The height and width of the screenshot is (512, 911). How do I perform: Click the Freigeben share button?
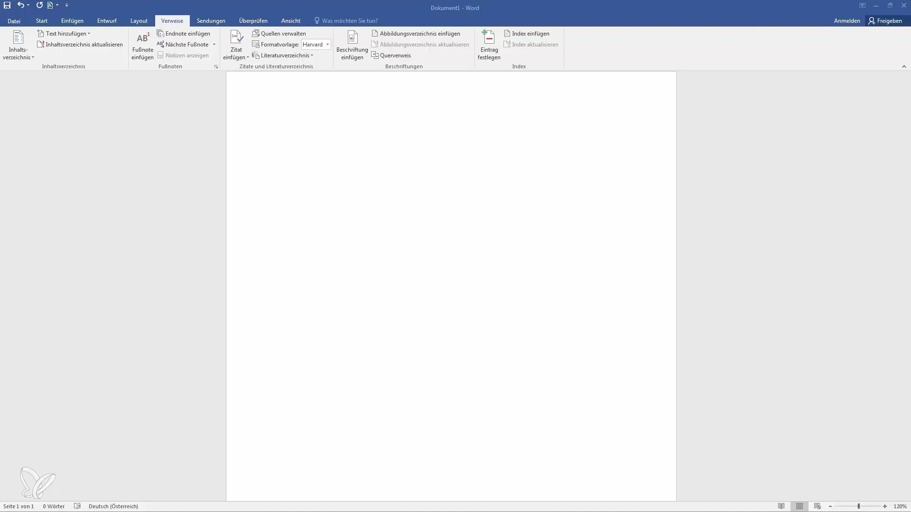pos(885,21)
